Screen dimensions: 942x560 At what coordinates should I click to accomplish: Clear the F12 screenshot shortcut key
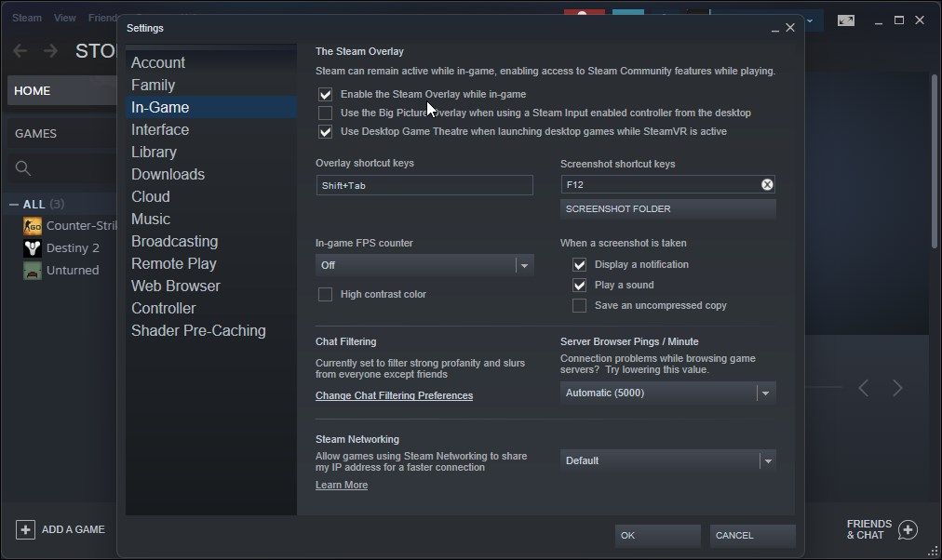[x=767, y=184]
